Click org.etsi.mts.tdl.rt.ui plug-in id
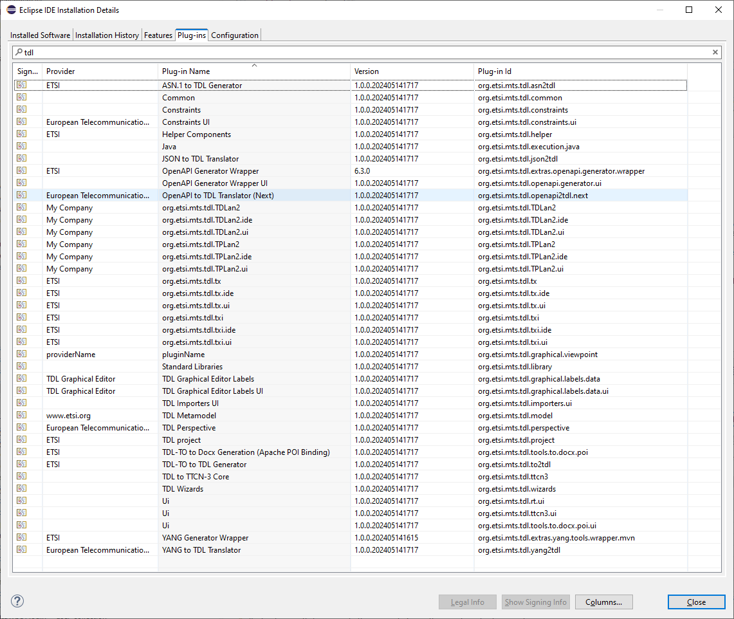Image resolution: width=734 pixels, height=619 pixels. coord(511,501)
